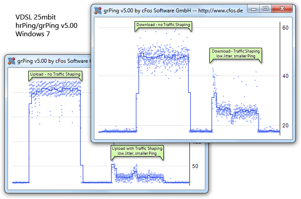The height and width of the screenshot is (199, 301).
Task: Close the front grPing window
Action: pos(282,9)
